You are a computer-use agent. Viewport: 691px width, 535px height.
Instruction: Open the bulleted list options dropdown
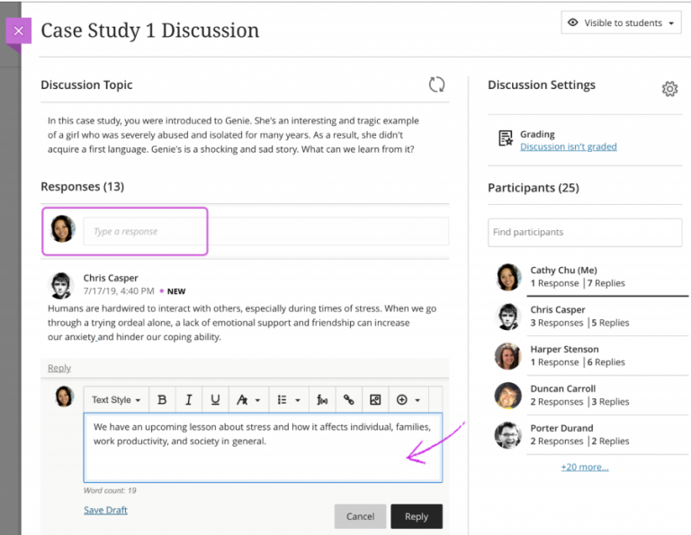pyautogui.click(x=289, y=400)
